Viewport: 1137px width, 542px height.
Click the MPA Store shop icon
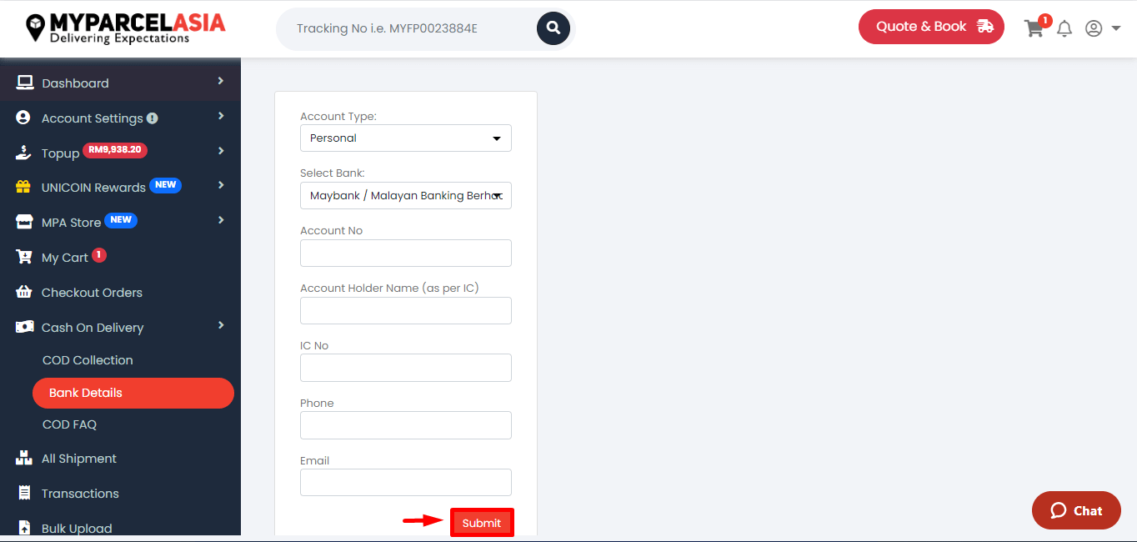click(24, 222)
